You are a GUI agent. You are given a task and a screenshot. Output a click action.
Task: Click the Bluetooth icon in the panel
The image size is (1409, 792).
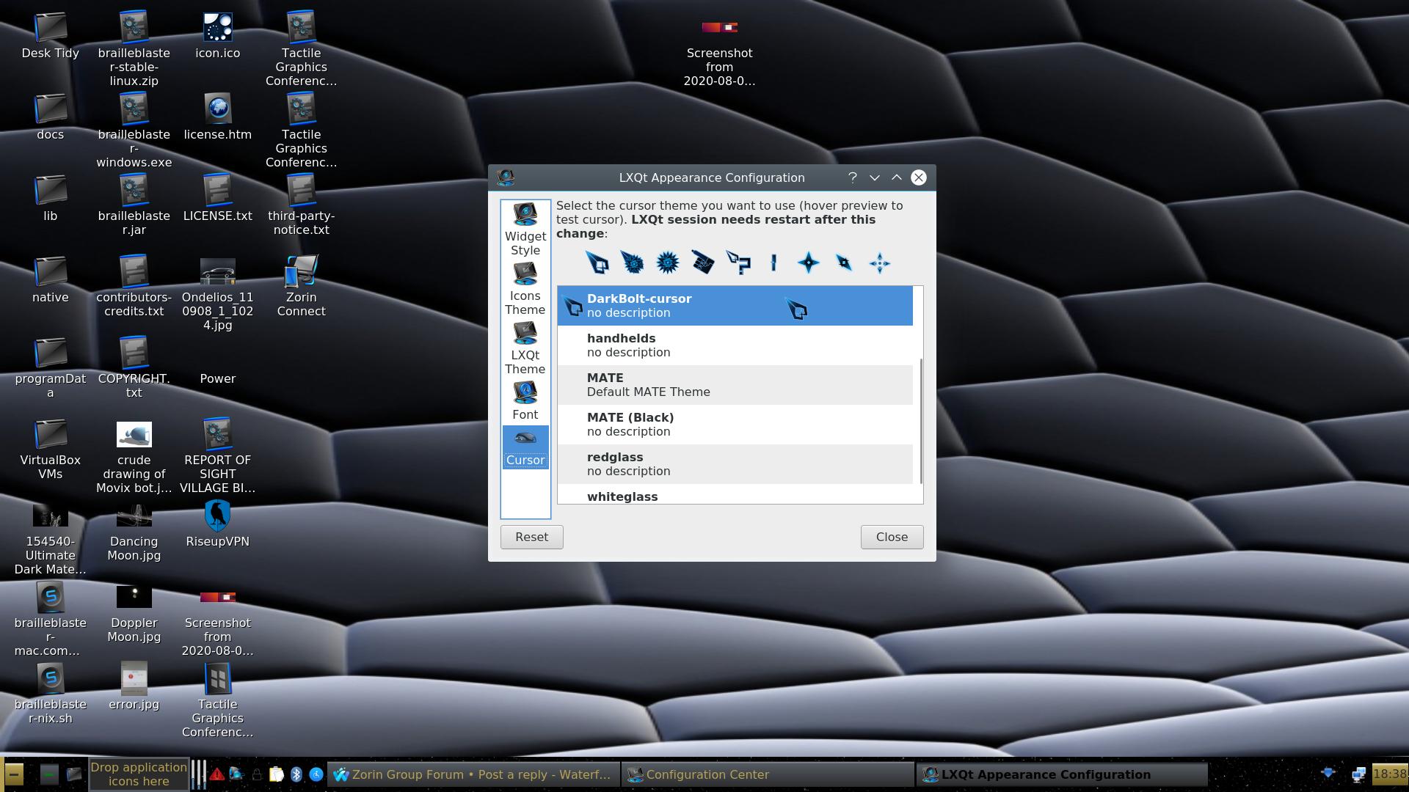click(x=296, y=774)
